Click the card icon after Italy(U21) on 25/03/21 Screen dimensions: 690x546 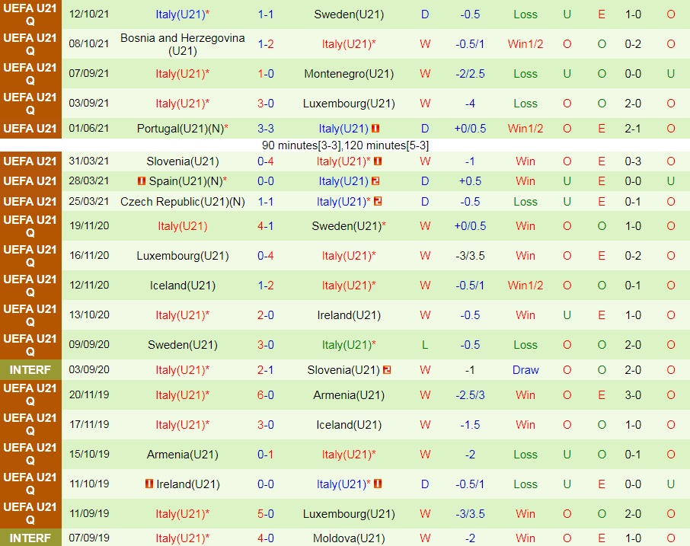[x=378, y=202]
